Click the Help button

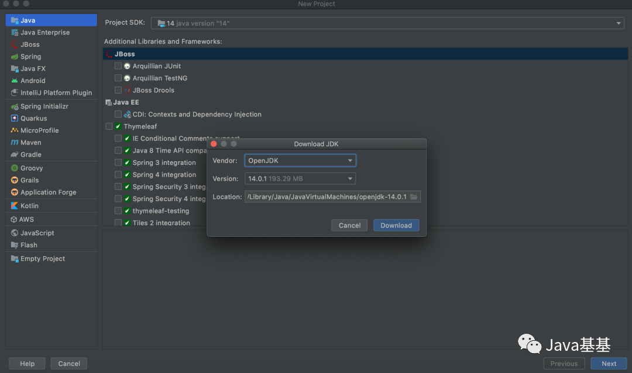[x=27, y=363]
